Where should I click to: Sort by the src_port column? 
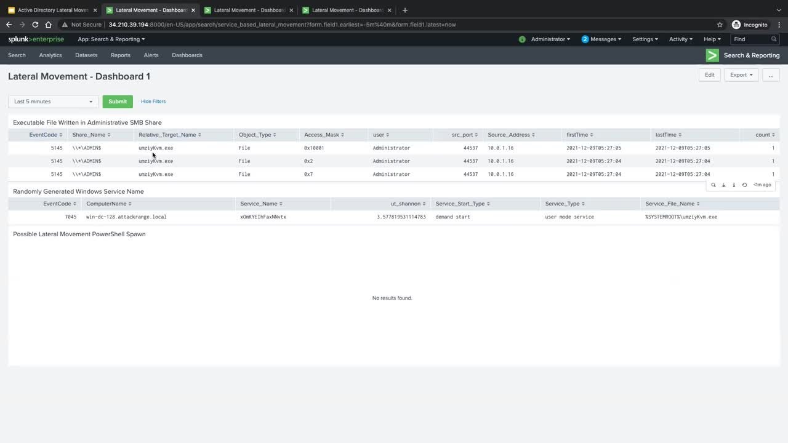click(x=465, y=135)
